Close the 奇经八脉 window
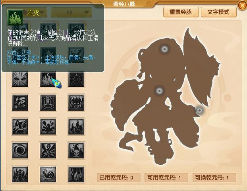 coord(242,6)
